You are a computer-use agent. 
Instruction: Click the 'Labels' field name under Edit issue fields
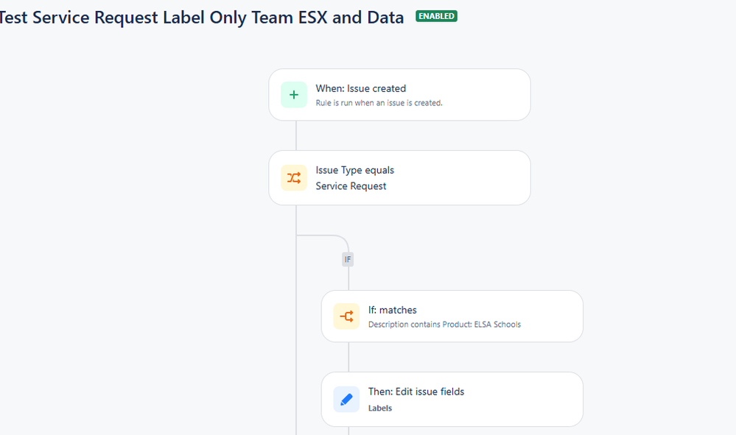point(379,409)
